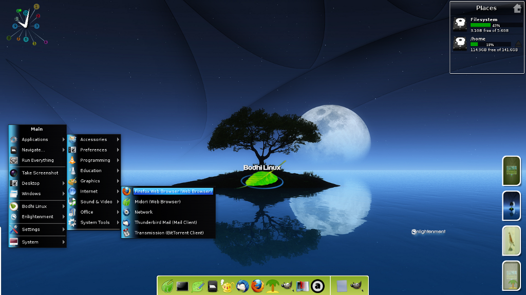
Task: Expand the Education submenu arrow
Action: pos(118,171)
